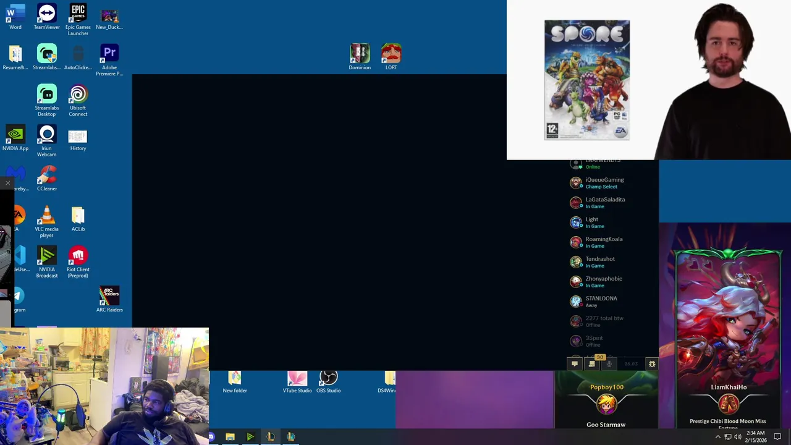Open the Dominion desktop shortcut
The image size is (791, 445).
click(360, 57)
